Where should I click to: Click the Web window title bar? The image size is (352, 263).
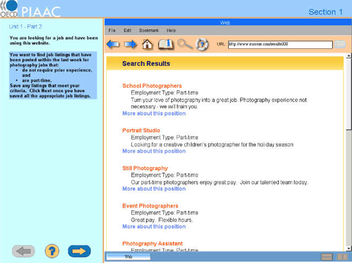[x=228, y=23]
